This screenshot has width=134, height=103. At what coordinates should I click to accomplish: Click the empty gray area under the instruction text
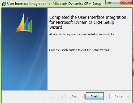coord(89,71)
